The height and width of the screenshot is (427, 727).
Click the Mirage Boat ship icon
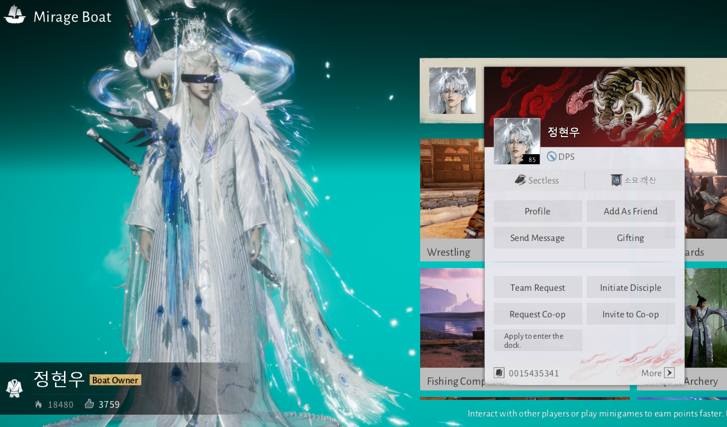click(15, 14)
